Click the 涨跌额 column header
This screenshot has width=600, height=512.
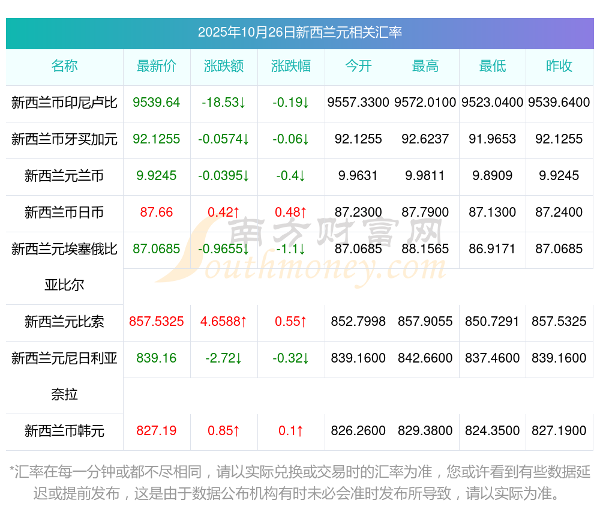[x=224, y=67]
